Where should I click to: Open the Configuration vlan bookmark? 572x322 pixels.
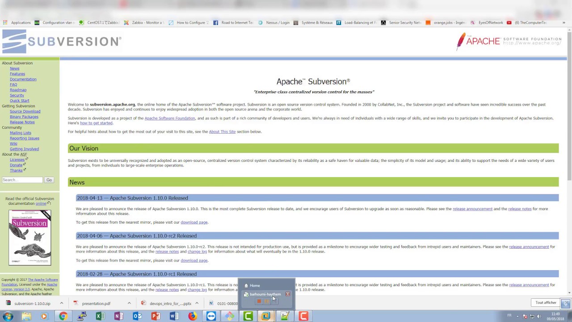pyautogui.click(x=54, y=22)
